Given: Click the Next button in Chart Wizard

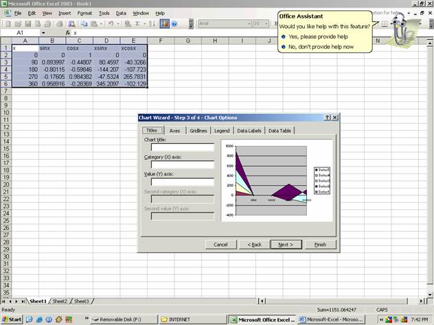Looking at the screenshot, I should click(286, 245).
